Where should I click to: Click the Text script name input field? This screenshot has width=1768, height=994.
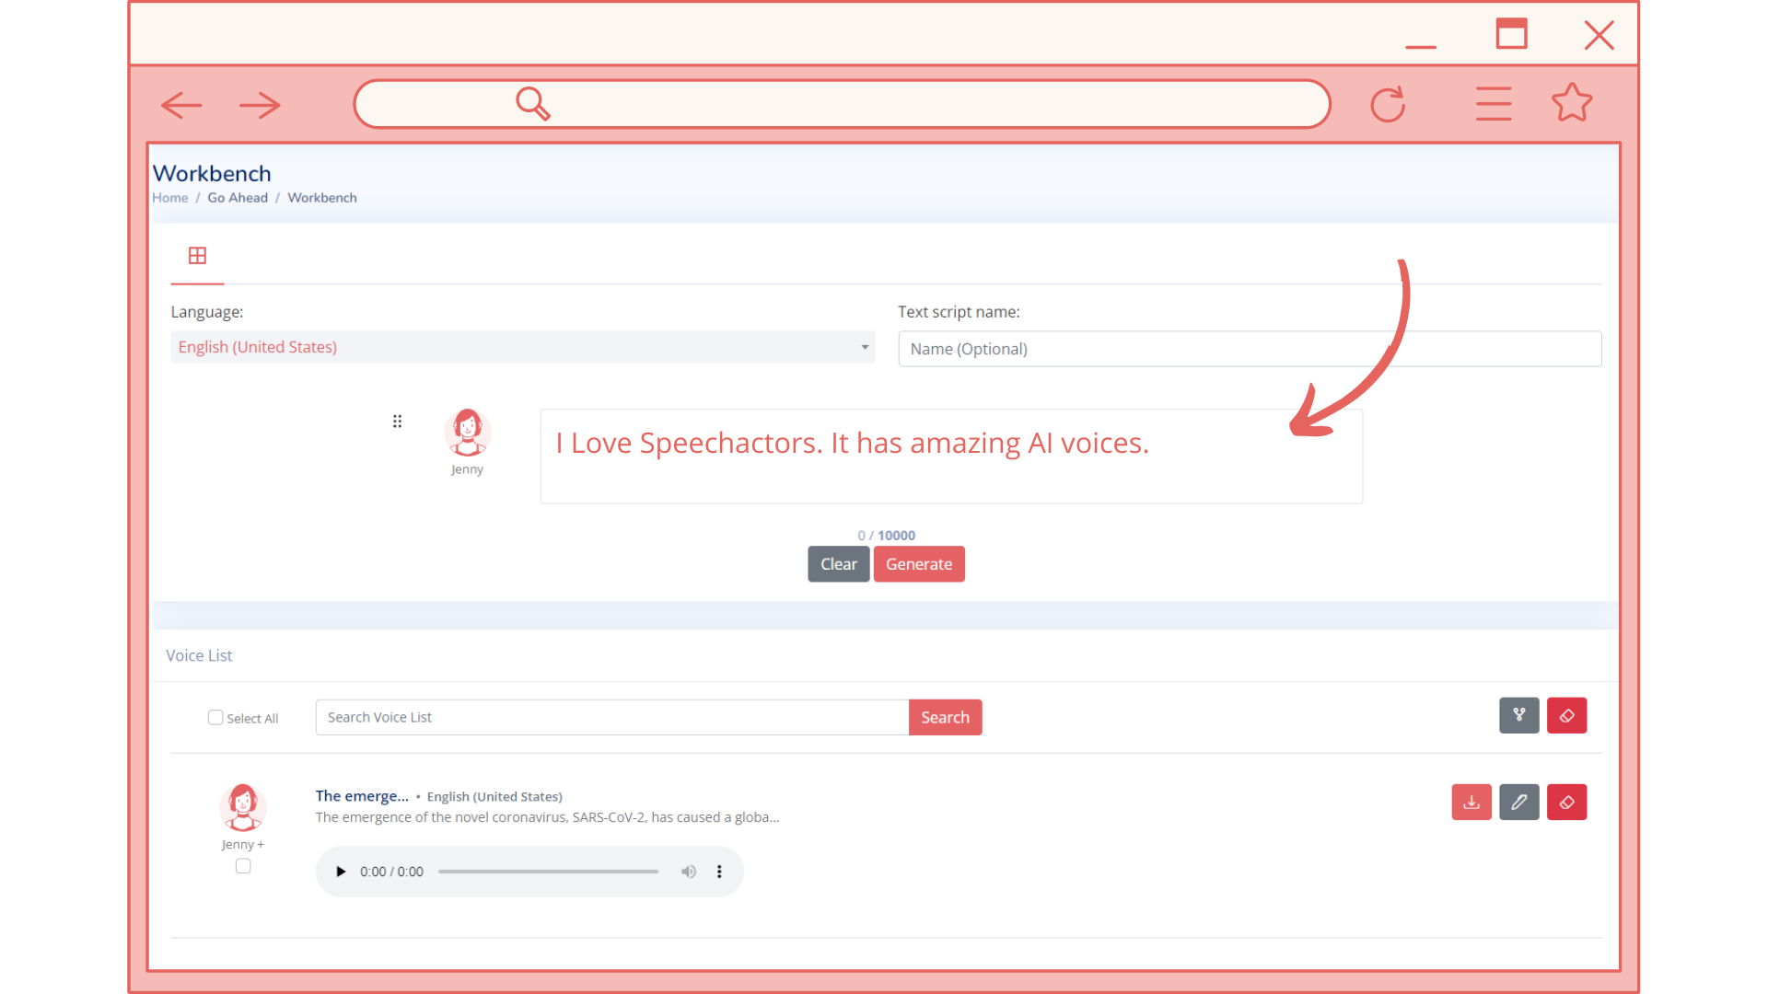click(x=1250, y=348)
